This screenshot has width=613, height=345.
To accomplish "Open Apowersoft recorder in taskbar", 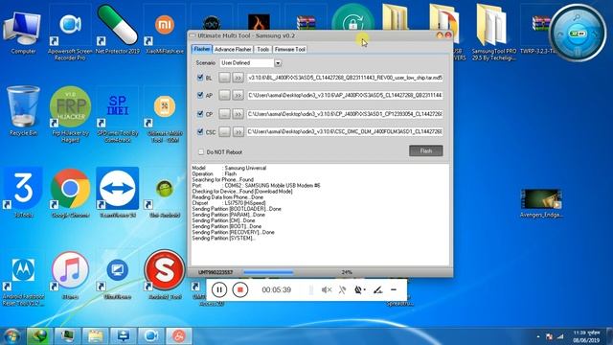I will tap(151, 336).
